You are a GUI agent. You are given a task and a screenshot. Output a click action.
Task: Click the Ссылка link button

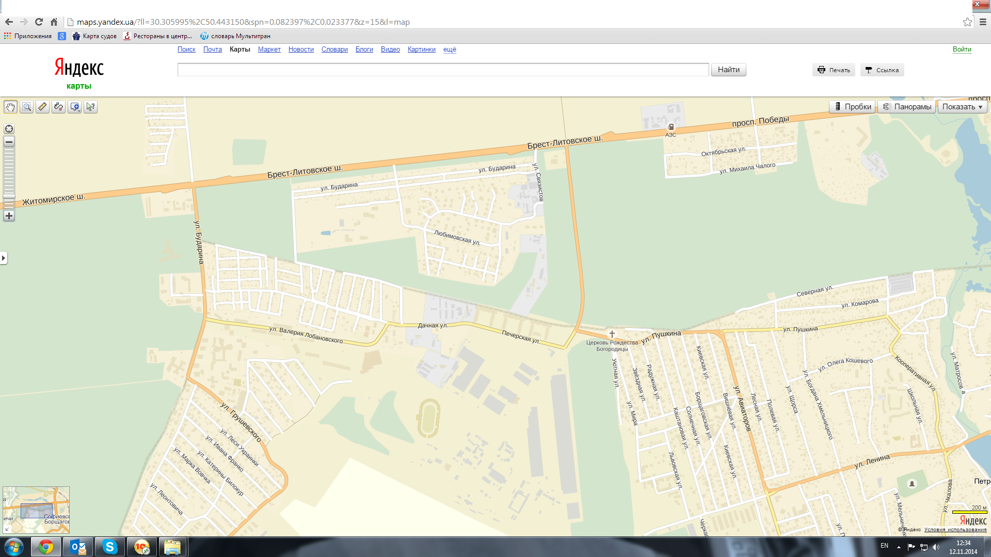(882, 70)
